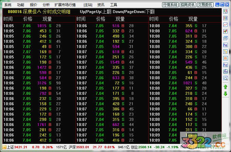Open the f(x) formula icon
The height and width of the screenshot is (152, 231).
tap(225, 72)
